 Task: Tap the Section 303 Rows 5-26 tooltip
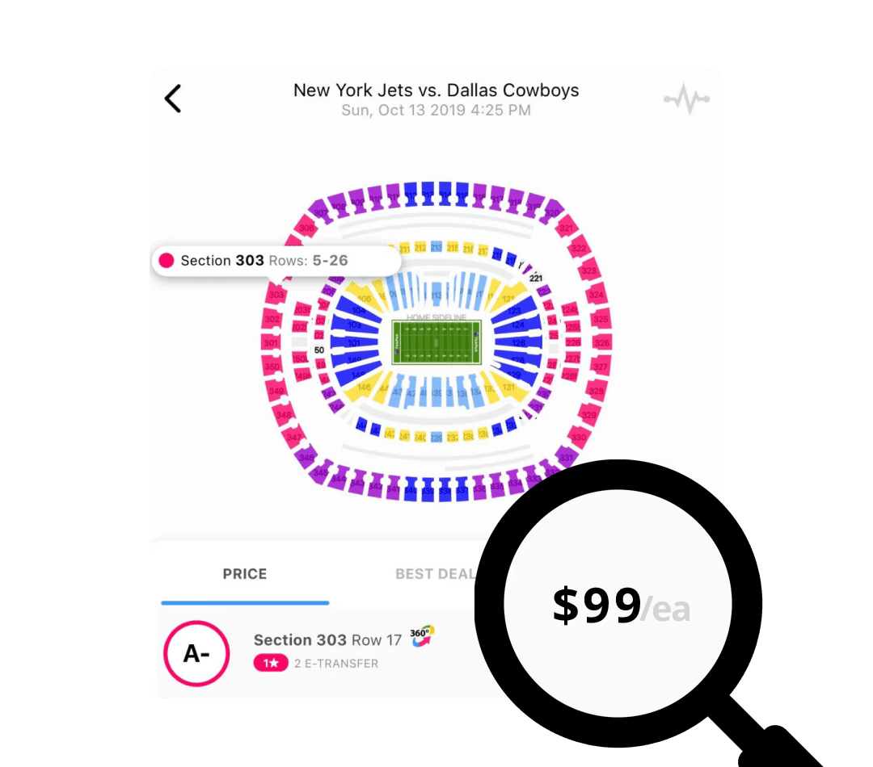(x=276, y=260)
